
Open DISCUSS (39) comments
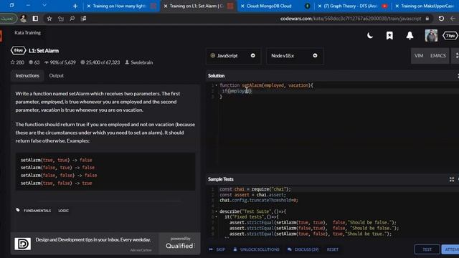[x=303, y=249]
